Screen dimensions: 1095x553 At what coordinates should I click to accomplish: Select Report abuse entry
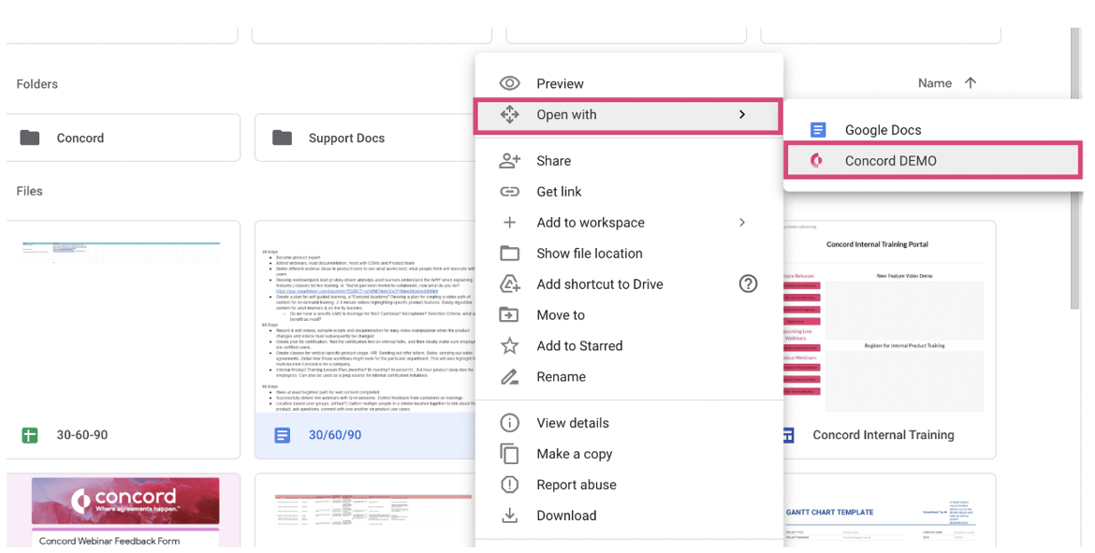click(629, 485)
